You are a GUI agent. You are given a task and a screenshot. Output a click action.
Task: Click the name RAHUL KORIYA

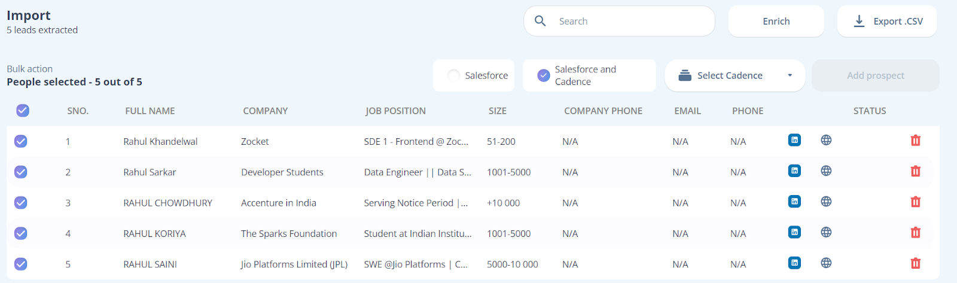(x=154, y=234)
